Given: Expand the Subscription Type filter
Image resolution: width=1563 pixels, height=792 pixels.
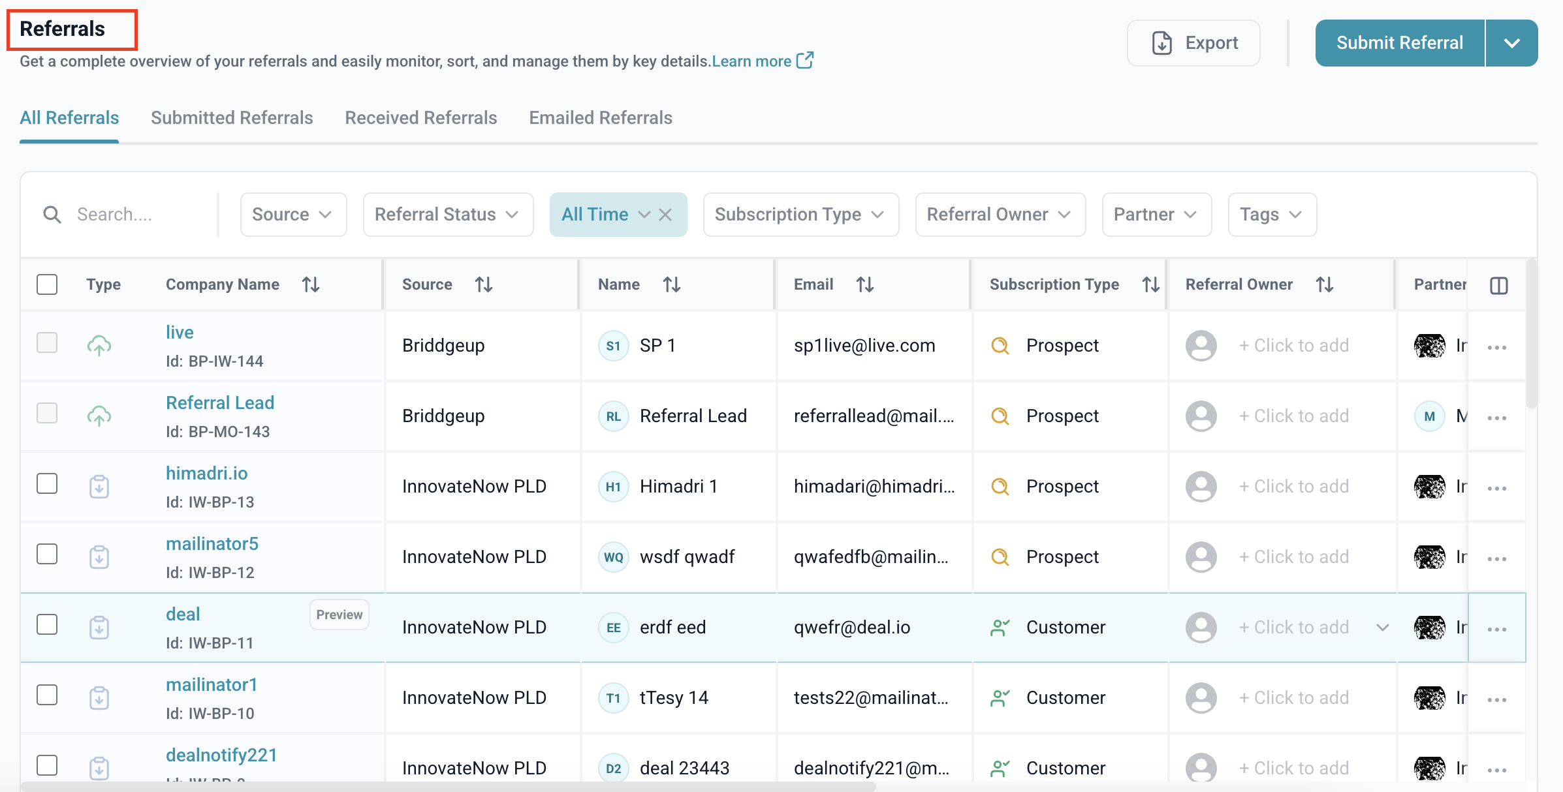Looking at the screenshot, I should (800, 215).
